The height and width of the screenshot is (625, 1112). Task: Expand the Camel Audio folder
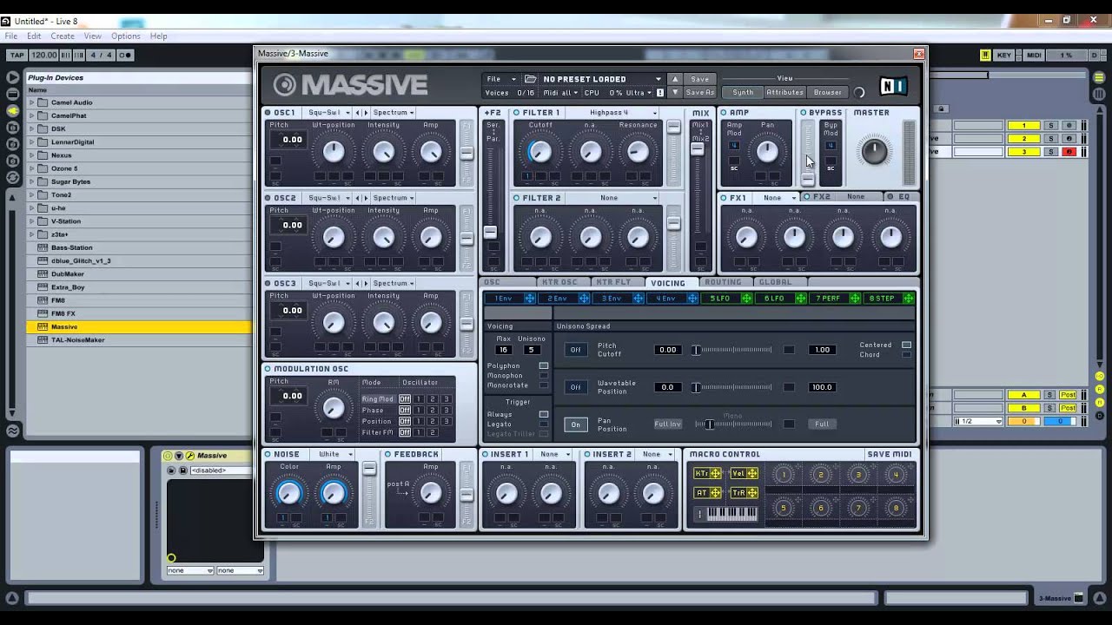[32, 102]
